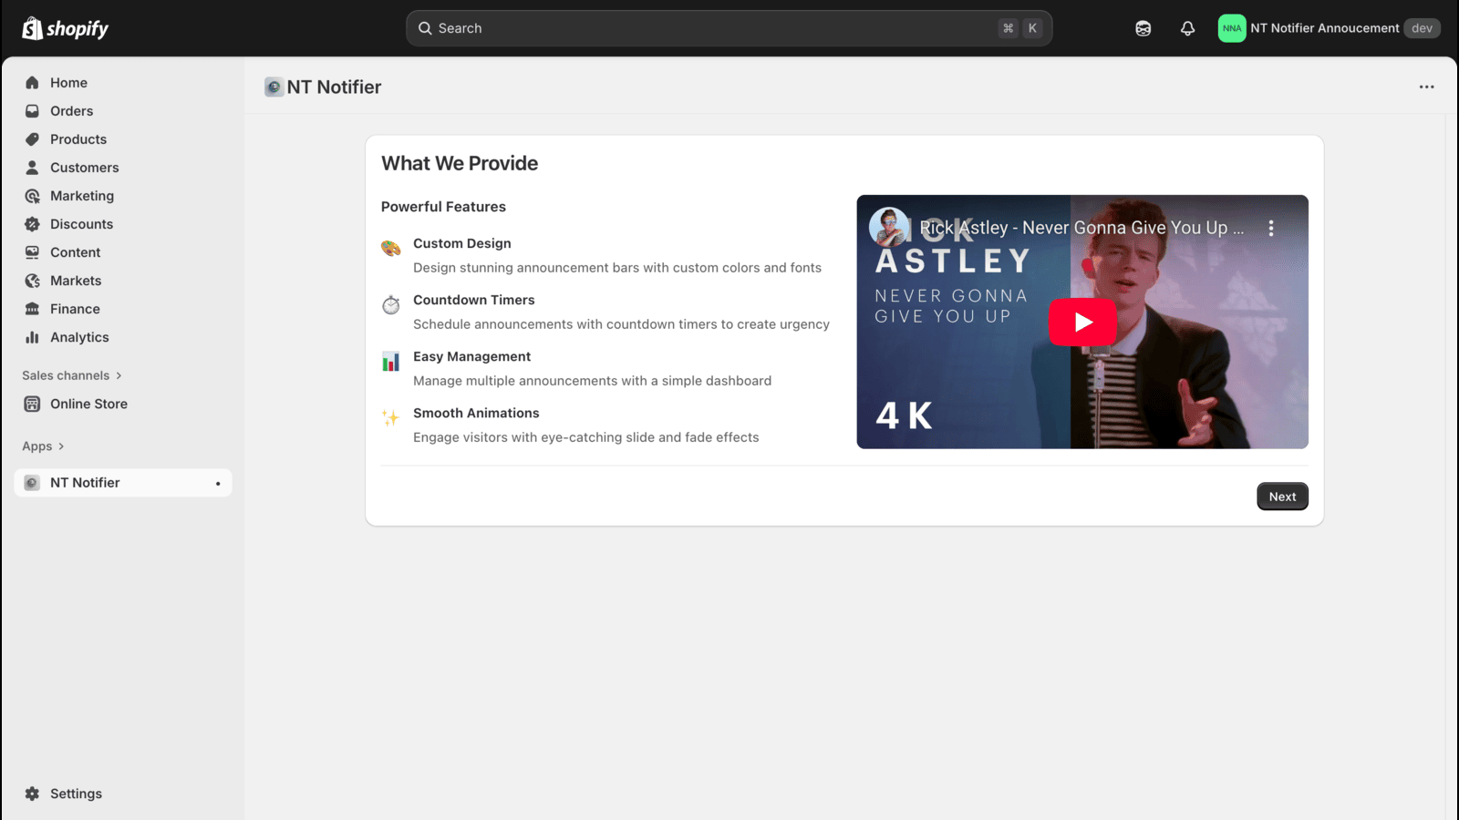The height and width of the screenshot is (820, 1459).
Task: Click the Content image icon
Action: pos(32,252)
